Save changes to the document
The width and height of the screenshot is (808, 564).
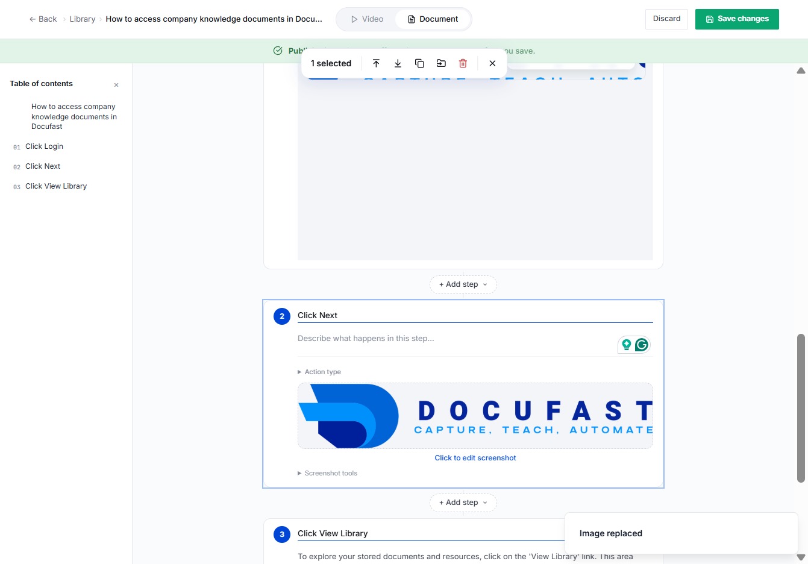[x=737, y=19]
